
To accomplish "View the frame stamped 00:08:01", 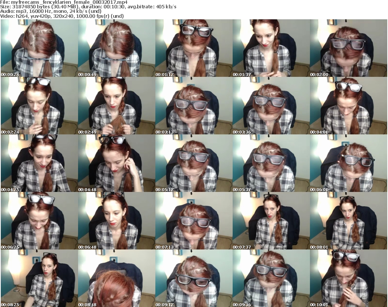I will click(349, 220).
